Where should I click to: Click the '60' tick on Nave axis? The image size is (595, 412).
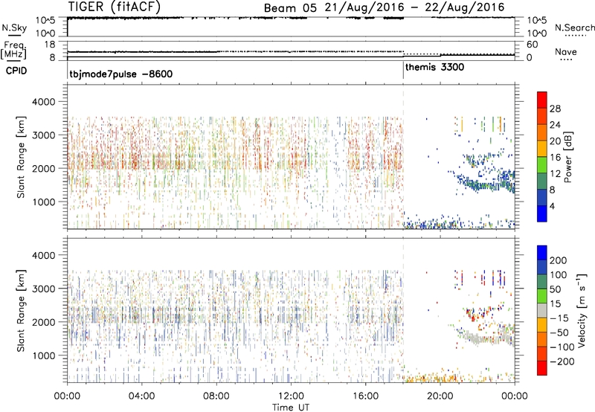point(532,45)
